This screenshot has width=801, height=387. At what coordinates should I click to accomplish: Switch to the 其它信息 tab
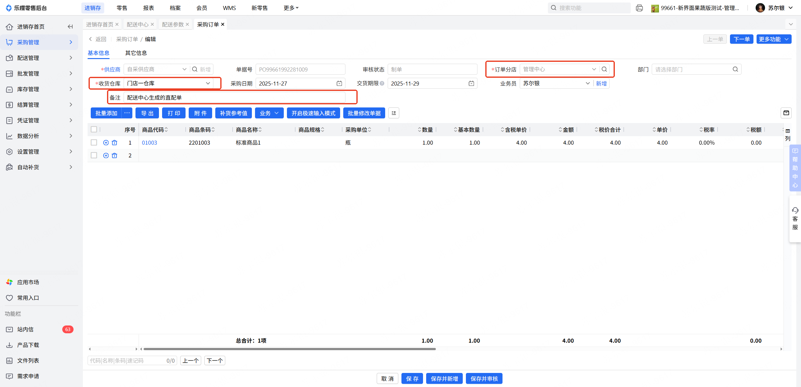click(136, 53)
